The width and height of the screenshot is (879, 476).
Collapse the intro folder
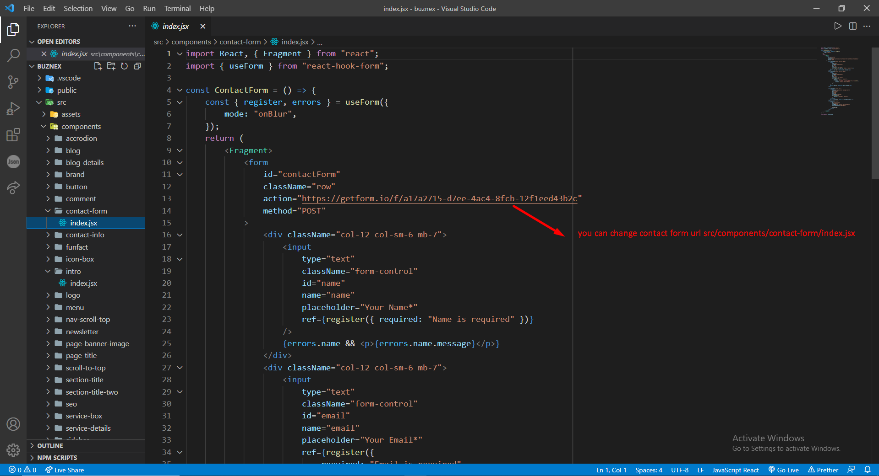(x=86, y=271)
